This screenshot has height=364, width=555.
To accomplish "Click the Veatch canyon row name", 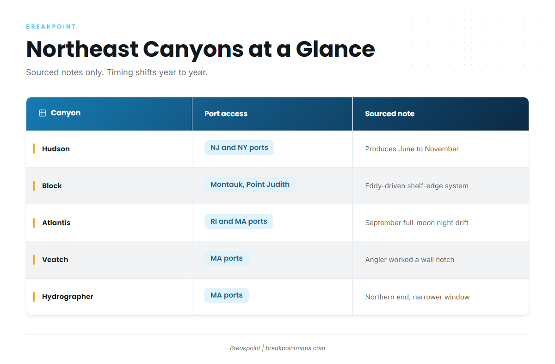I will (55, 259).
